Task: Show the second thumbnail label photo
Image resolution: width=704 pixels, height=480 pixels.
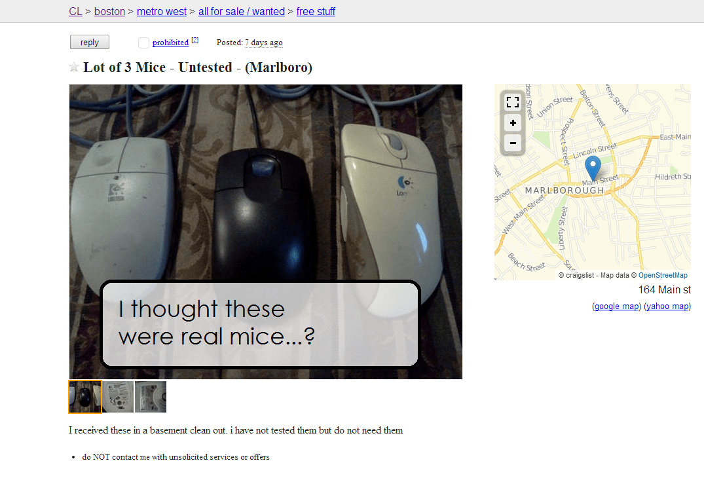Action: [x=118, y=397]
